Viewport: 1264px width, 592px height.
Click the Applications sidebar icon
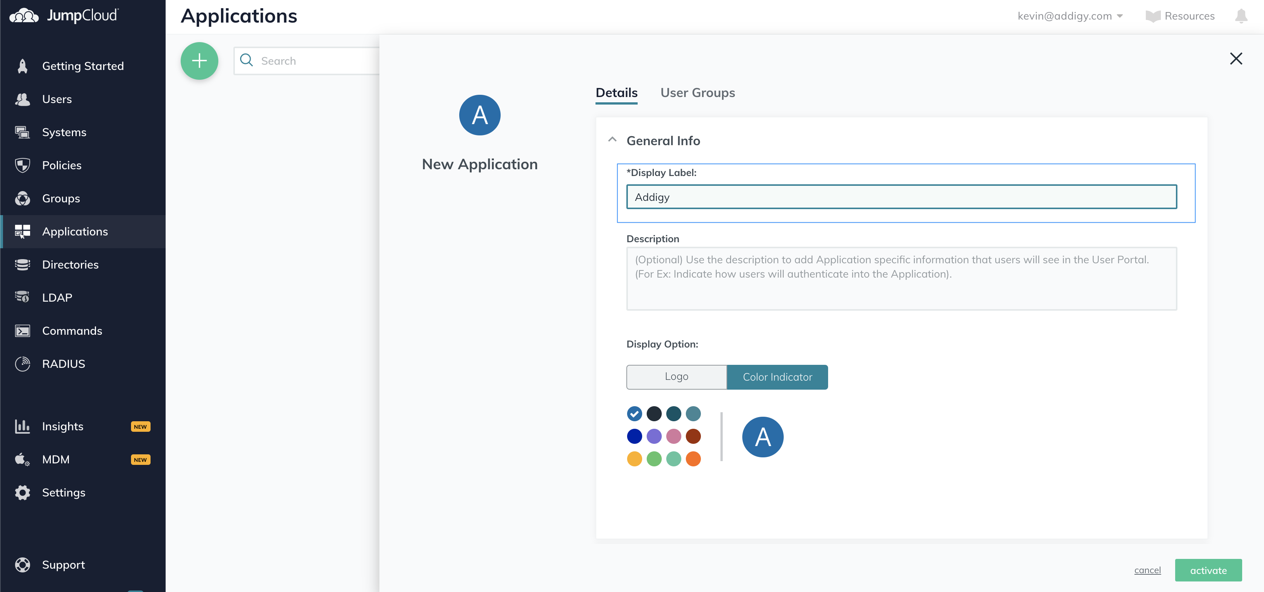click(23, 232)
